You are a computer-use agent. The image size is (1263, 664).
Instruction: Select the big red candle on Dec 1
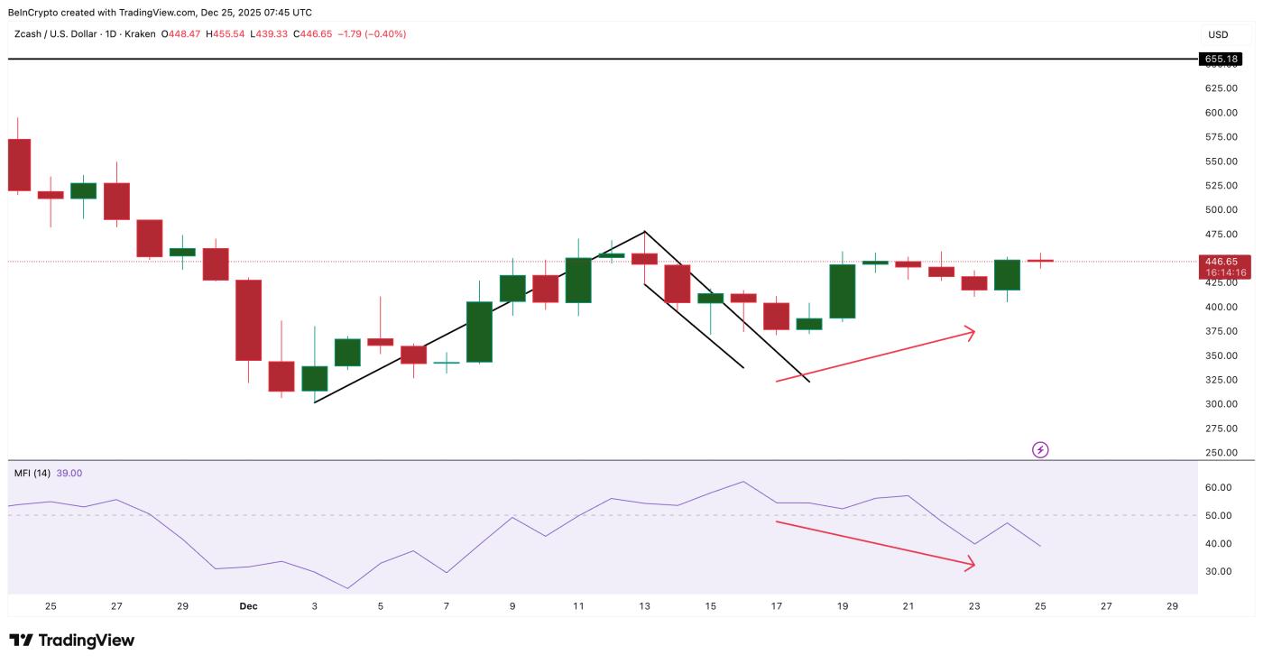[x=249, y=320]
